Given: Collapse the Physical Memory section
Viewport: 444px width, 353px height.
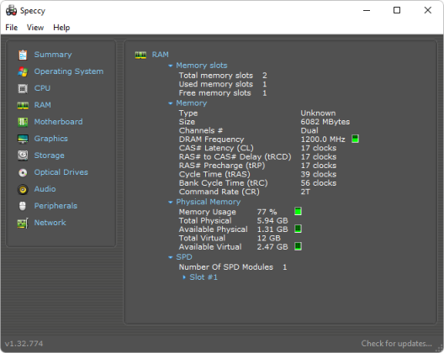Looking at the screenshot, I should [x=170, y=202].
